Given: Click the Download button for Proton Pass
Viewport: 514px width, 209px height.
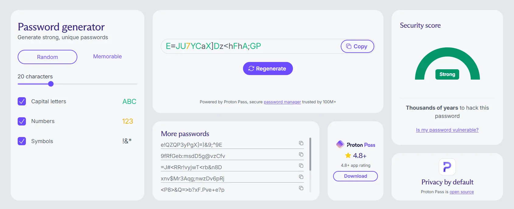Looking at the screenshot, I should coord(355,176).
